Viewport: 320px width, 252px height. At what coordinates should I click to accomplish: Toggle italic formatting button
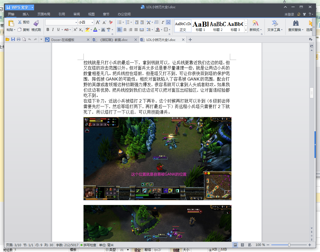(x=53, y=30)
